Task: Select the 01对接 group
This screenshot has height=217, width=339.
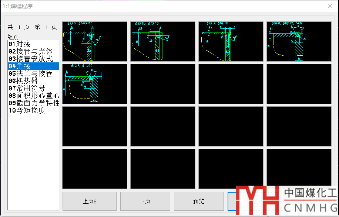Action: 33,44
